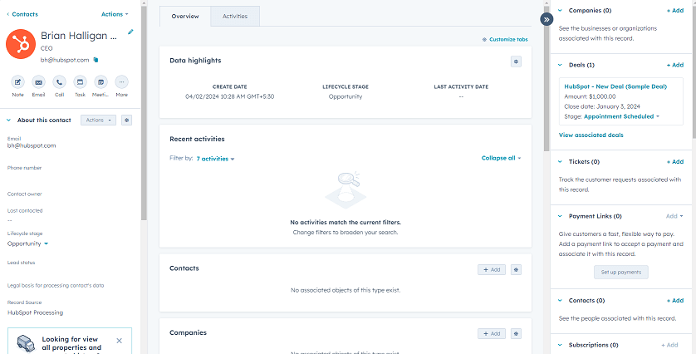Screen dimensions: 696x354
Task: Click the Meeting calendar icon
Action: 100,82
